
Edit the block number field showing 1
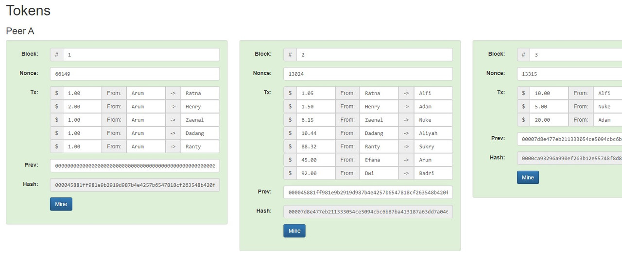(x=141, y=55)
